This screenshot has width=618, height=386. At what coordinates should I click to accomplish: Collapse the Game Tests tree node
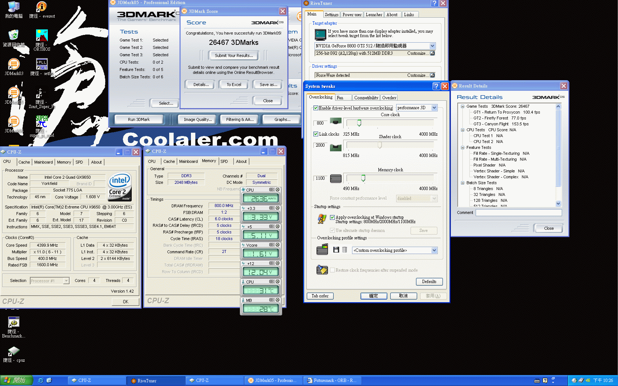coord(462,106)
